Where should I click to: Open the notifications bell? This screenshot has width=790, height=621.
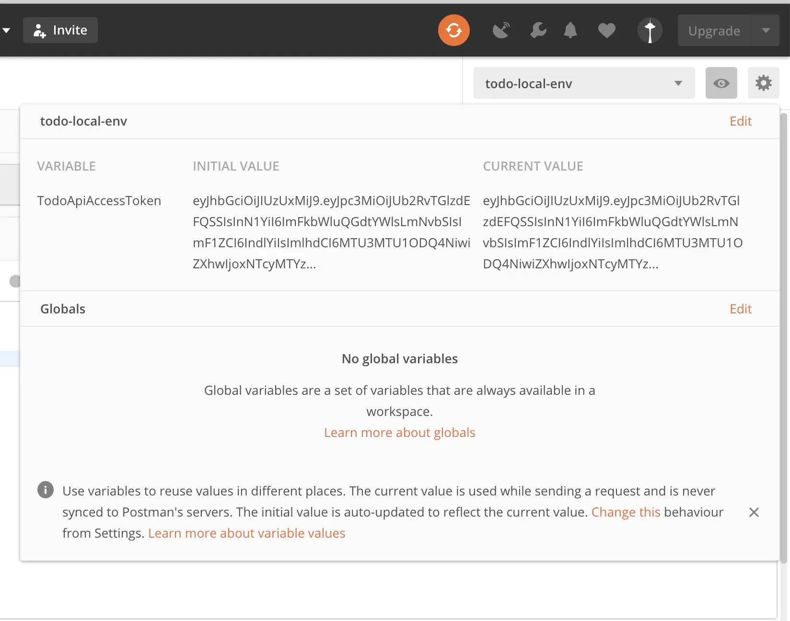pos(570,30)
